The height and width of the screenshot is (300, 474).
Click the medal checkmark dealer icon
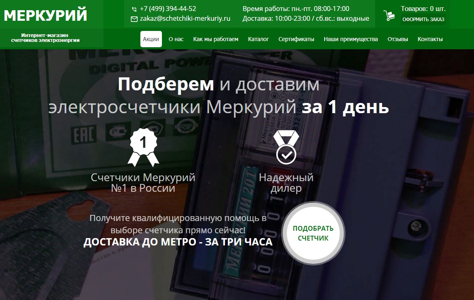click(286, 147)
